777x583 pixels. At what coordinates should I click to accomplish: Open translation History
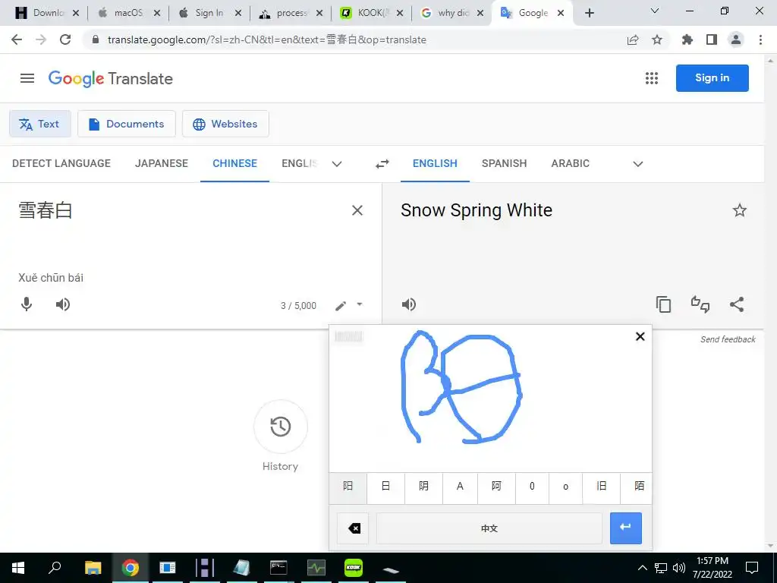coord(281,427)
